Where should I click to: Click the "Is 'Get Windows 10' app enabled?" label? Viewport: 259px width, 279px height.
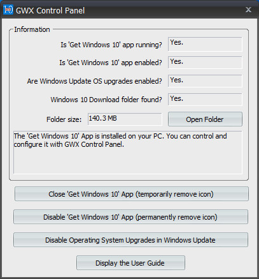(x=111, y=63)
